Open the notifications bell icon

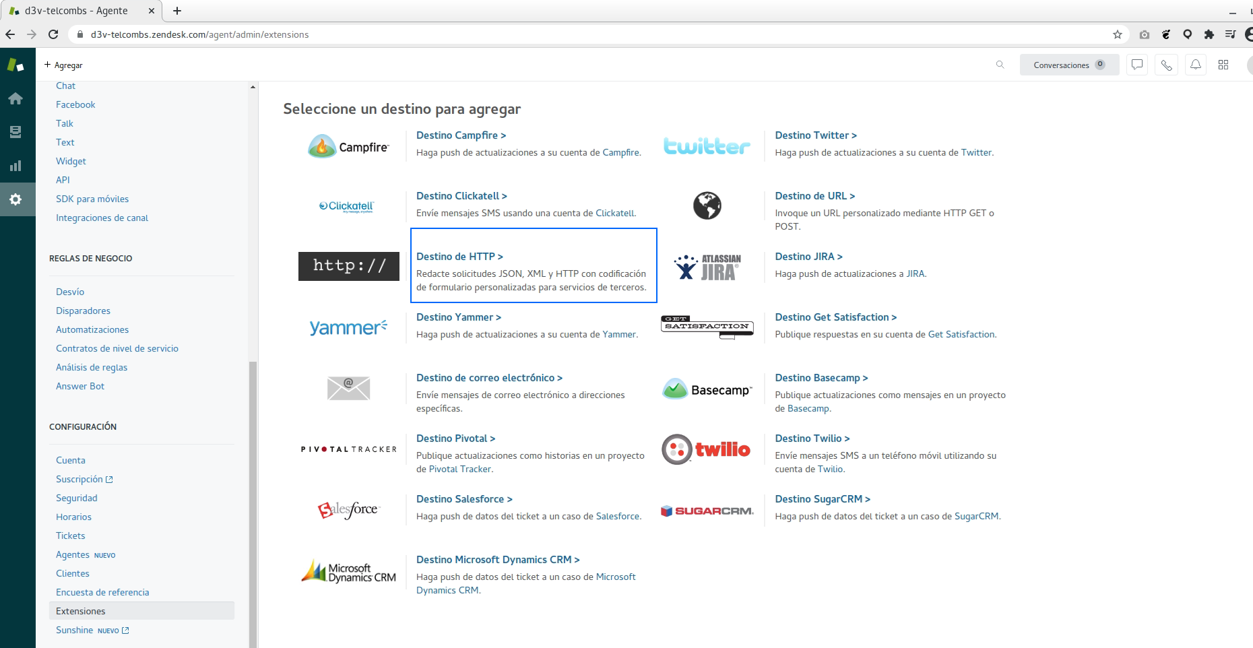1195,65
